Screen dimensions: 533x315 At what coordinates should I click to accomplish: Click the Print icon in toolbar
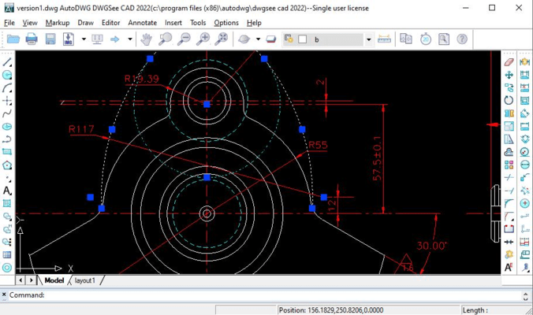pos(32,39)
